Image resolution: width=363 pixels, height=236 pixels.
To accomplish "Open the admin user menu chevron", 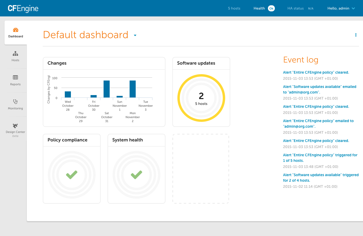I will 353,8.
